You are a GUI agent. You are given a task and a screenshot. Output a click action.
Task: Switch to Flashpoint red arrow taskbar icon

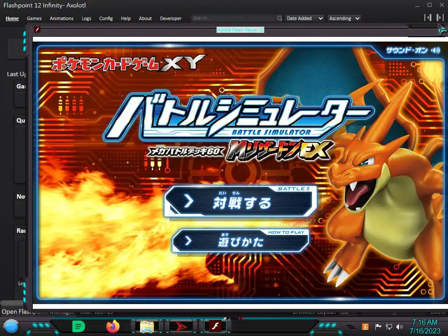tap(181, 326)
